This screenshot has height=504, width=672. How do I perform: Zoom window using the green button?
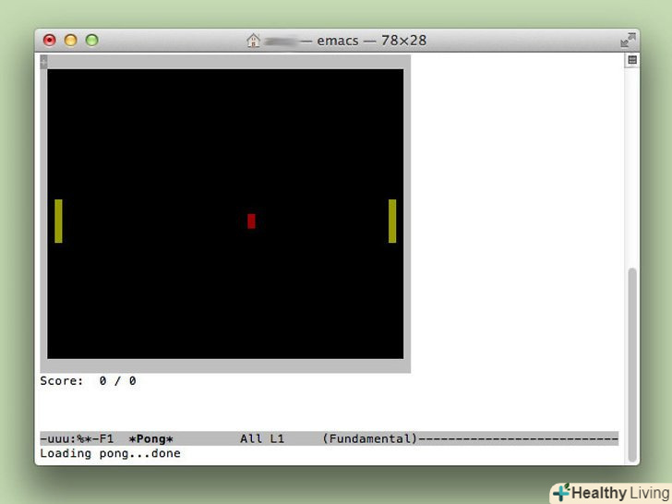pos(91,41)
